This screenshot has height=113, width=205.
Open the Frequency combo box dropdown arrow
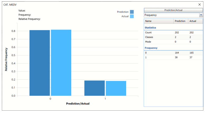coord(201,15)
